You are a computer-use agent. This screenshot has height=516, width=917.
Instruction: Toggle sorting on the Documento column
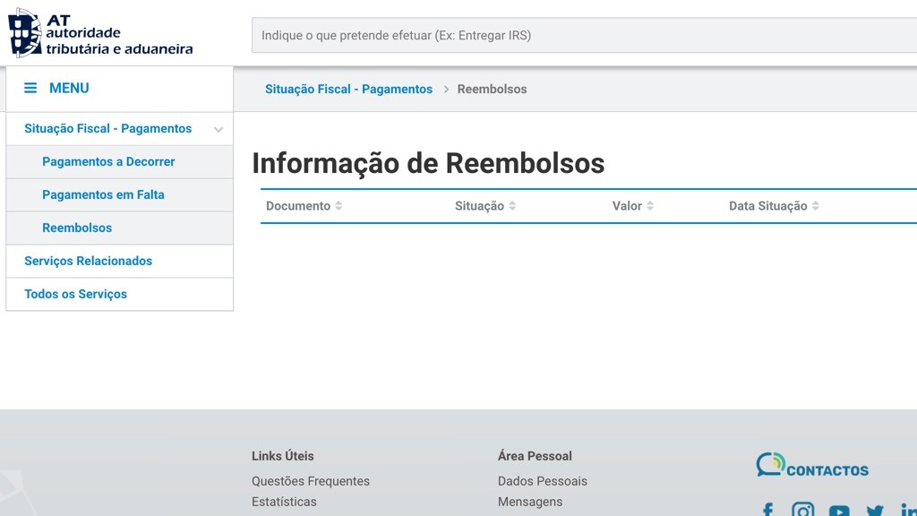pos(339,205)
